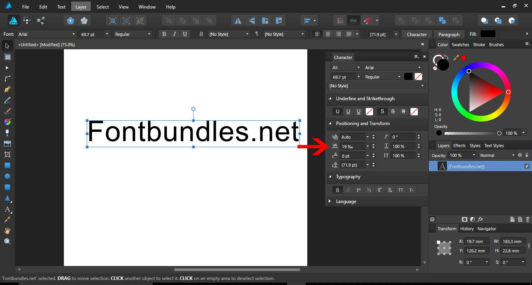This screenshot has width=532, height=285.
Task: Switch to the Swatches tab
Action: pyautogui.click(x=460, y=44)
